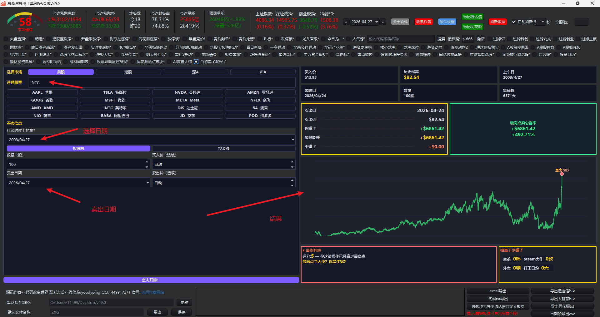This screenshot has width=600, height=317.
Task: Switch to the 按金额 tab
Action: point(223,149)
